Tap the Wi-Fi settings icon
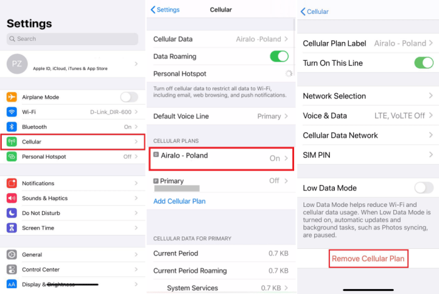 [x=12, y=112]
